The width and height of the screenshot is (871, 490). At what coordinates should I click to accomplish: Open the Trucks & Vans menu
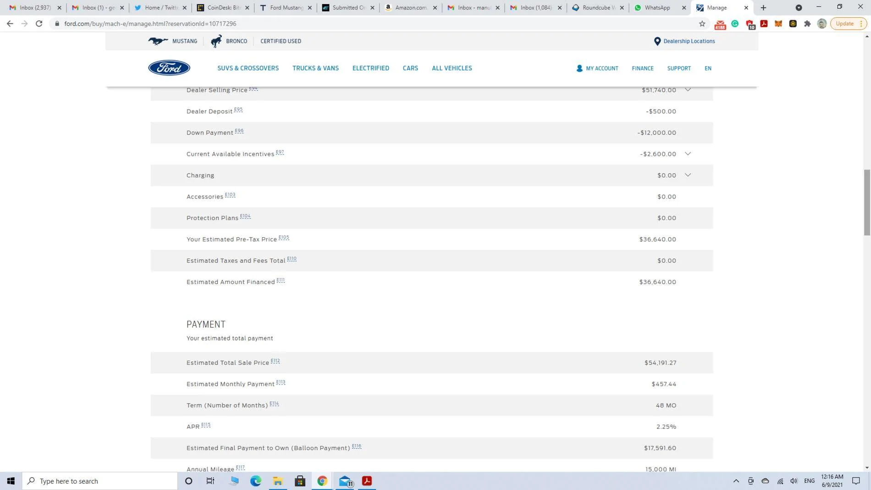pos(315,68)
